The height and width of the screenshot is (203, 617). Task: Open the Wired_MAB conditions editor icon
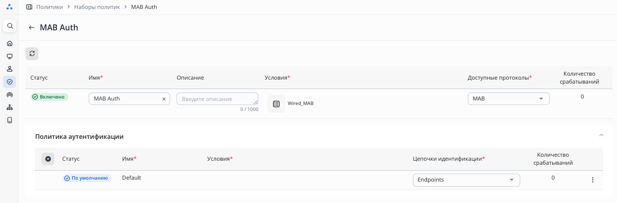(x=276, y=103)
